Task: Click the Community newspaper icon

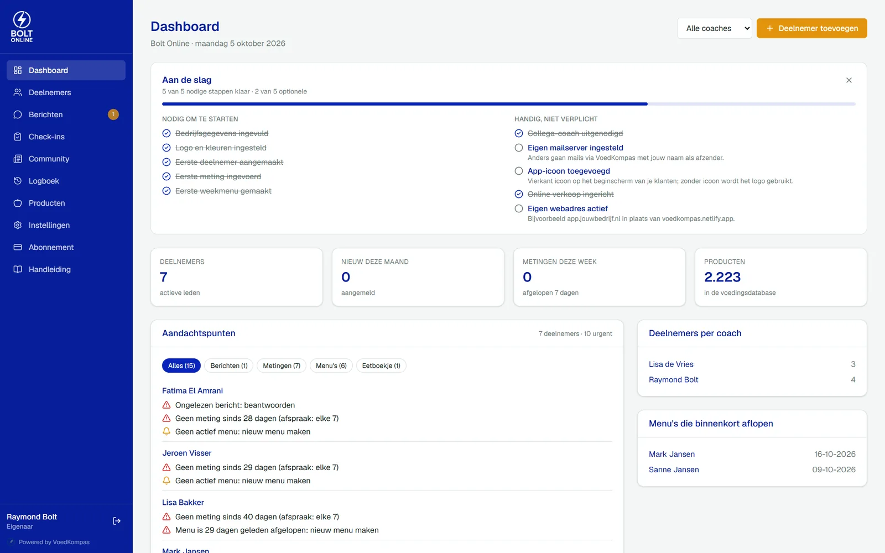Action: tap(18, 159)
